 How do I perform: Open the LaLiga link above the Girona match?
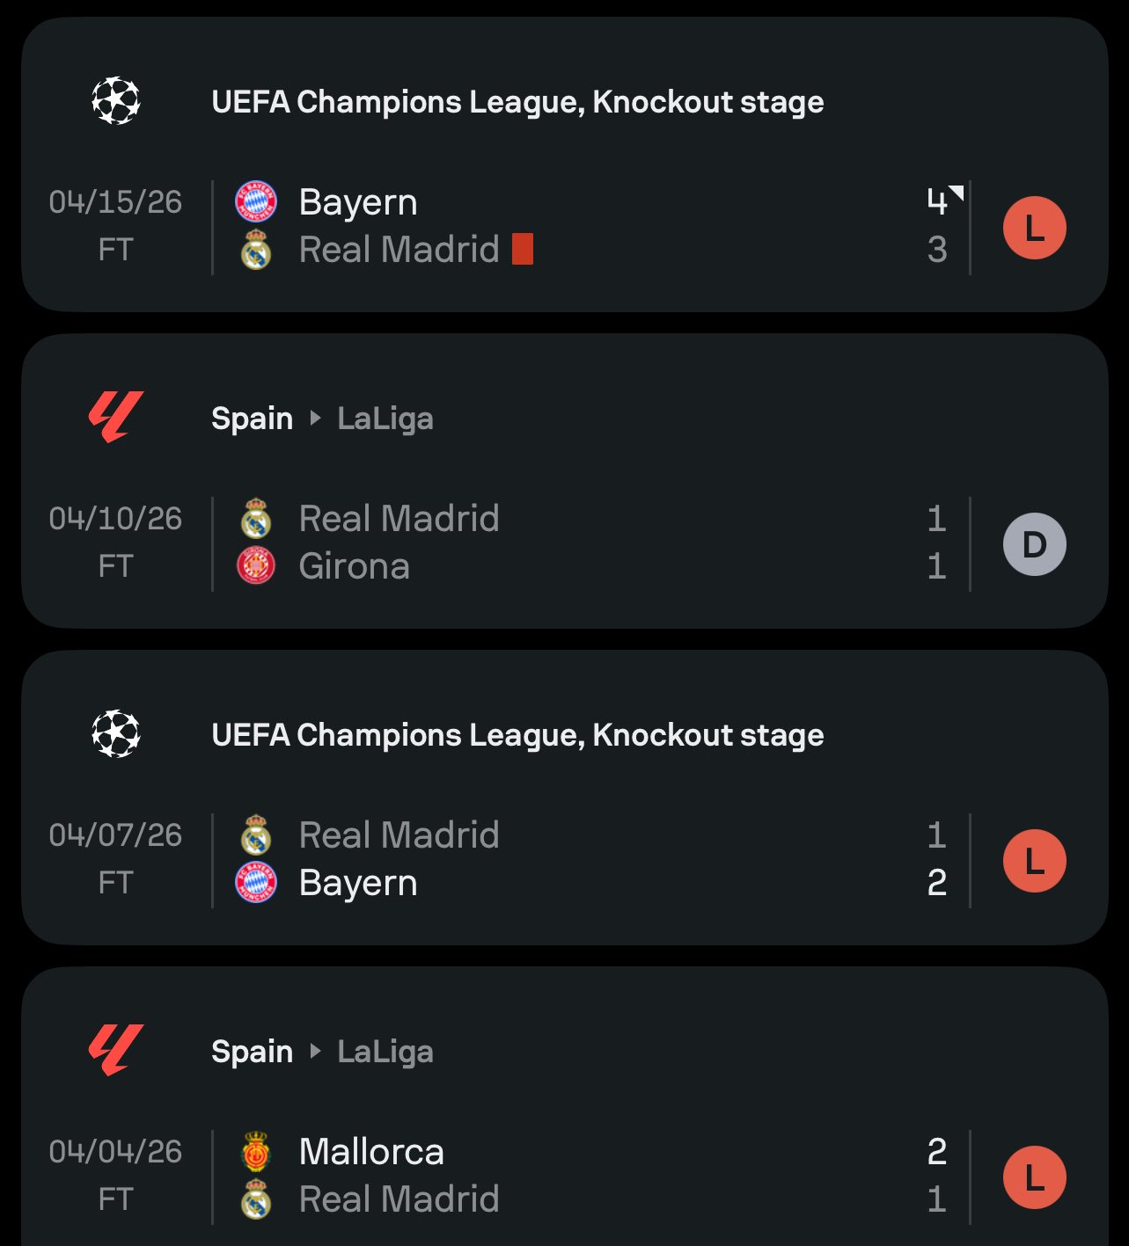tap(385, 419)
